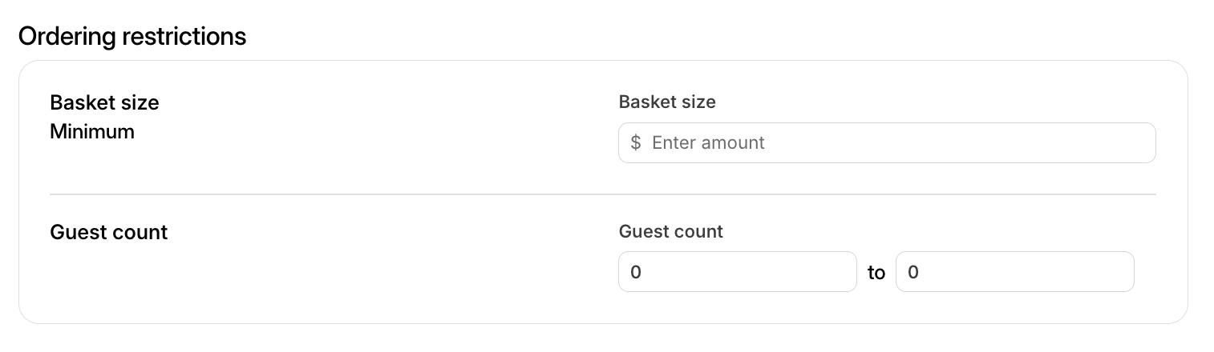1214x352 pixels.
Task: Click the zero in the first guest count field
Action: point(636,272)
